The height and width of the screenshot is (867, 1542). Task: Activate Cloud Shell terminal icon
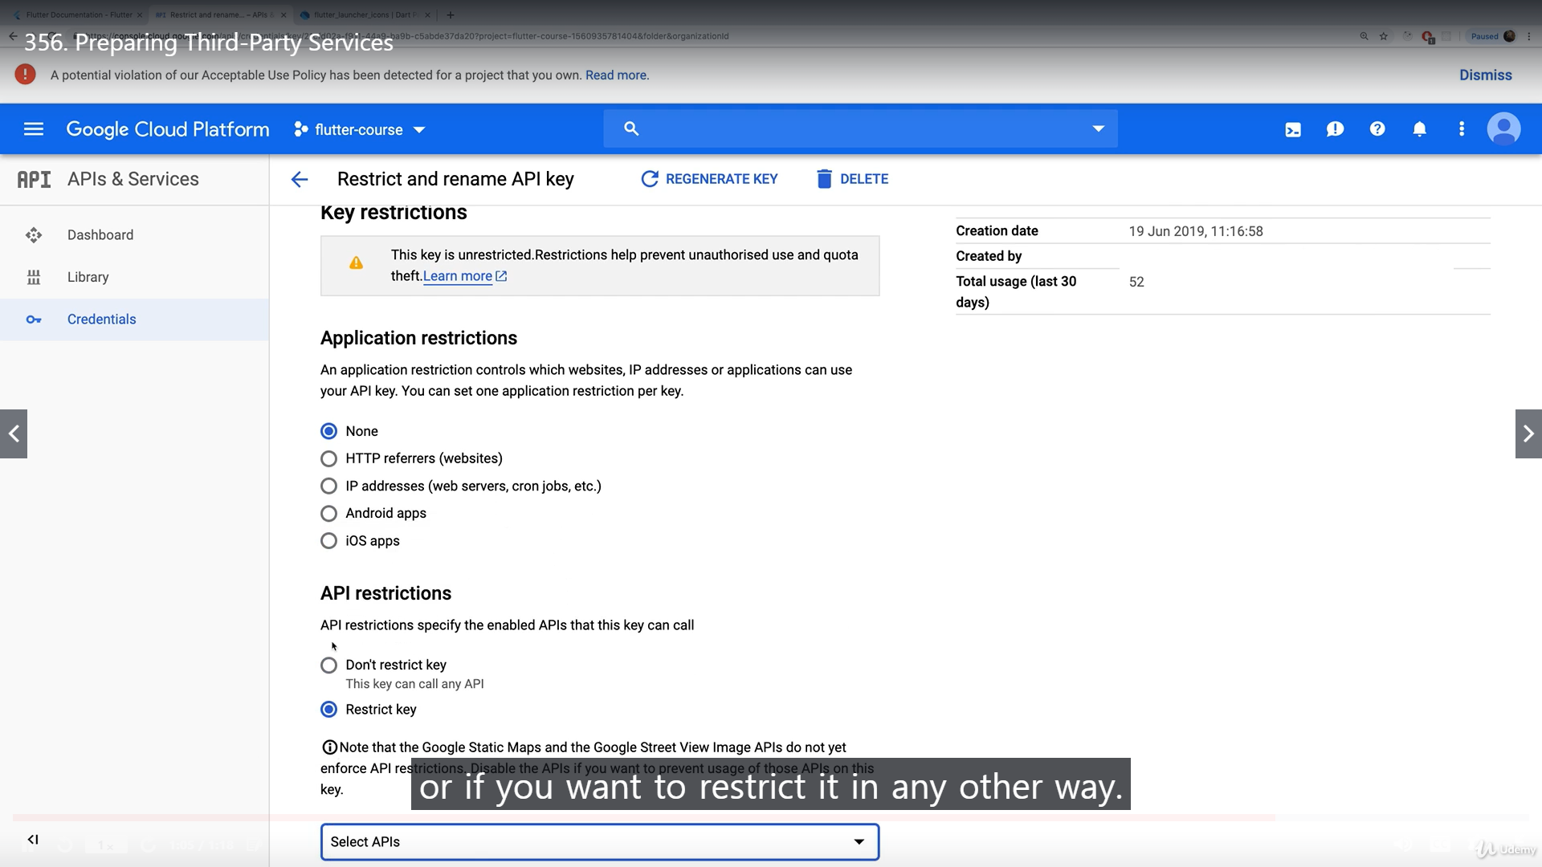coord(1293,129)
